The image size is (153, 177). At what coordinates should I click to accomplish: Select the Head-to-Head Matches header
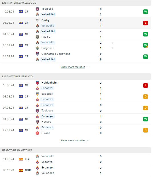coord(76,150)
